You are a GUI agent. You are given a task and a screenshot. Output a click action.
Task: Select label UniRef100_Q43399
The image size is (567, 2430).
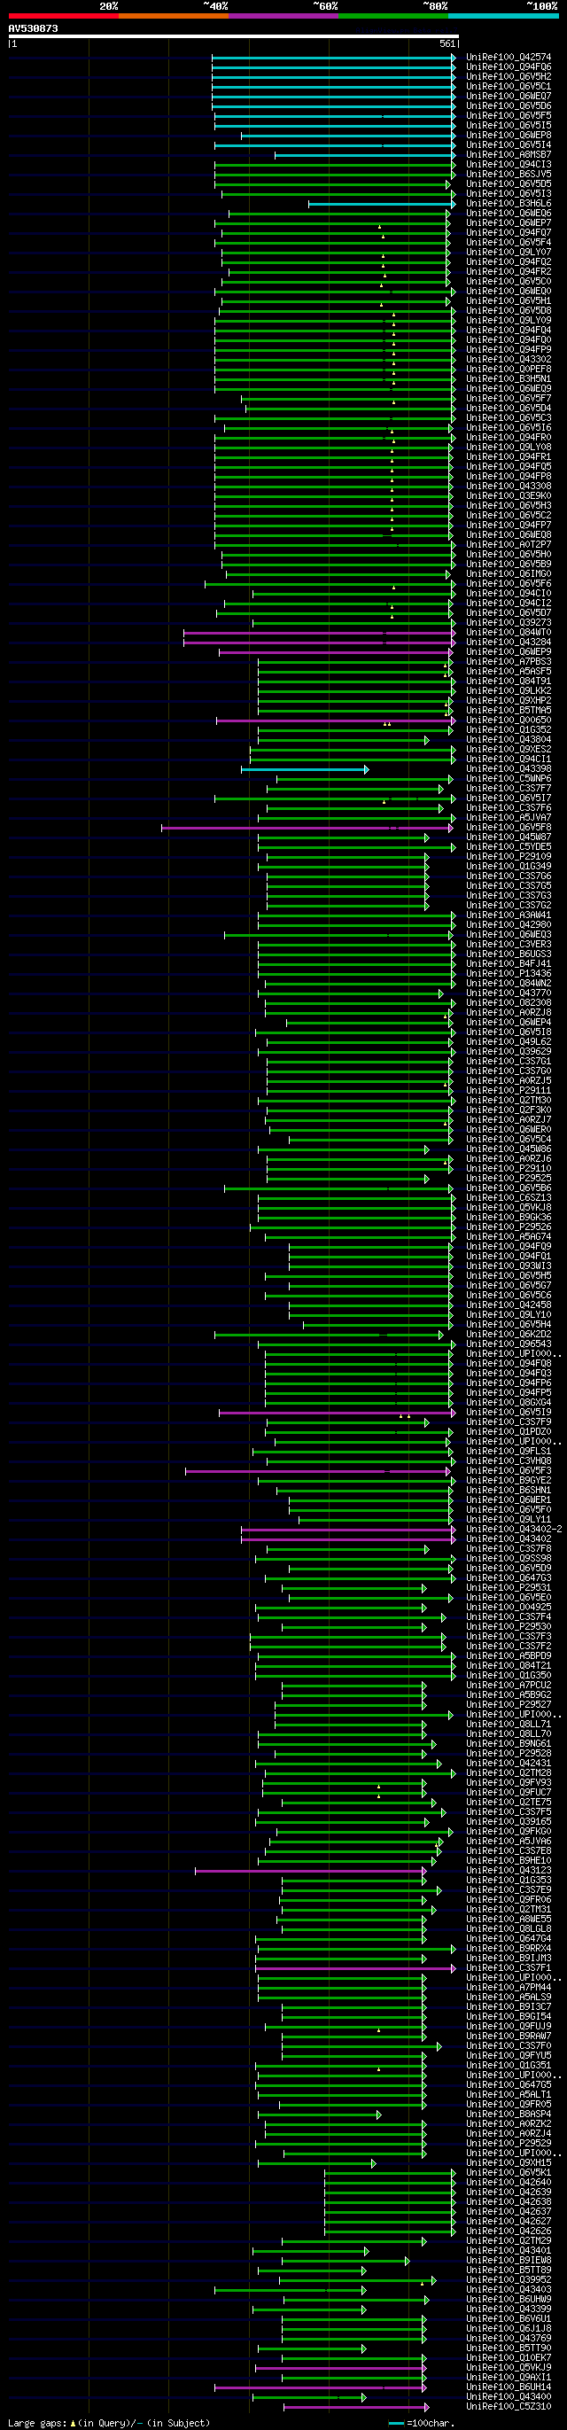[x=509, y=2310]
